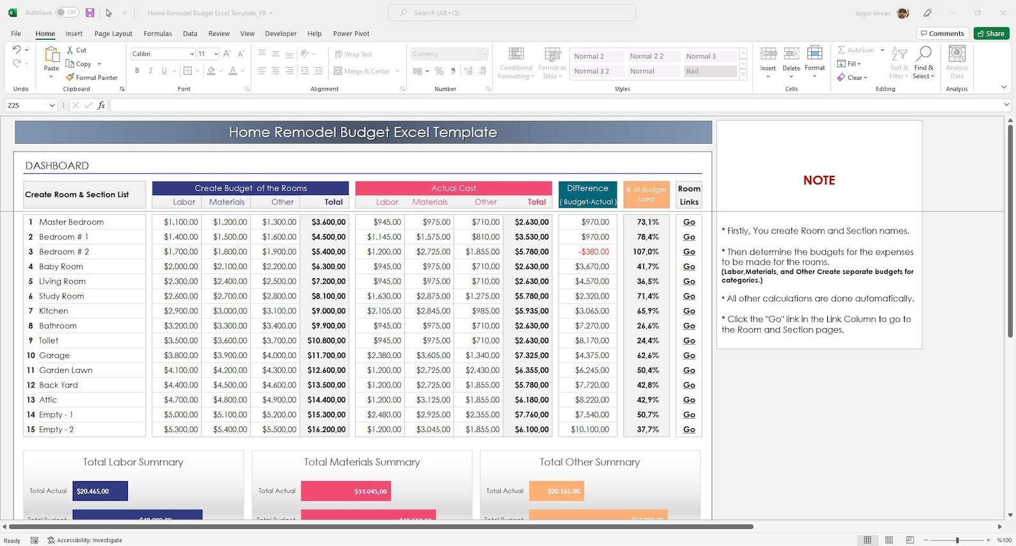Select the Bad cell style
1016x546 pixels.
(710, 72)
